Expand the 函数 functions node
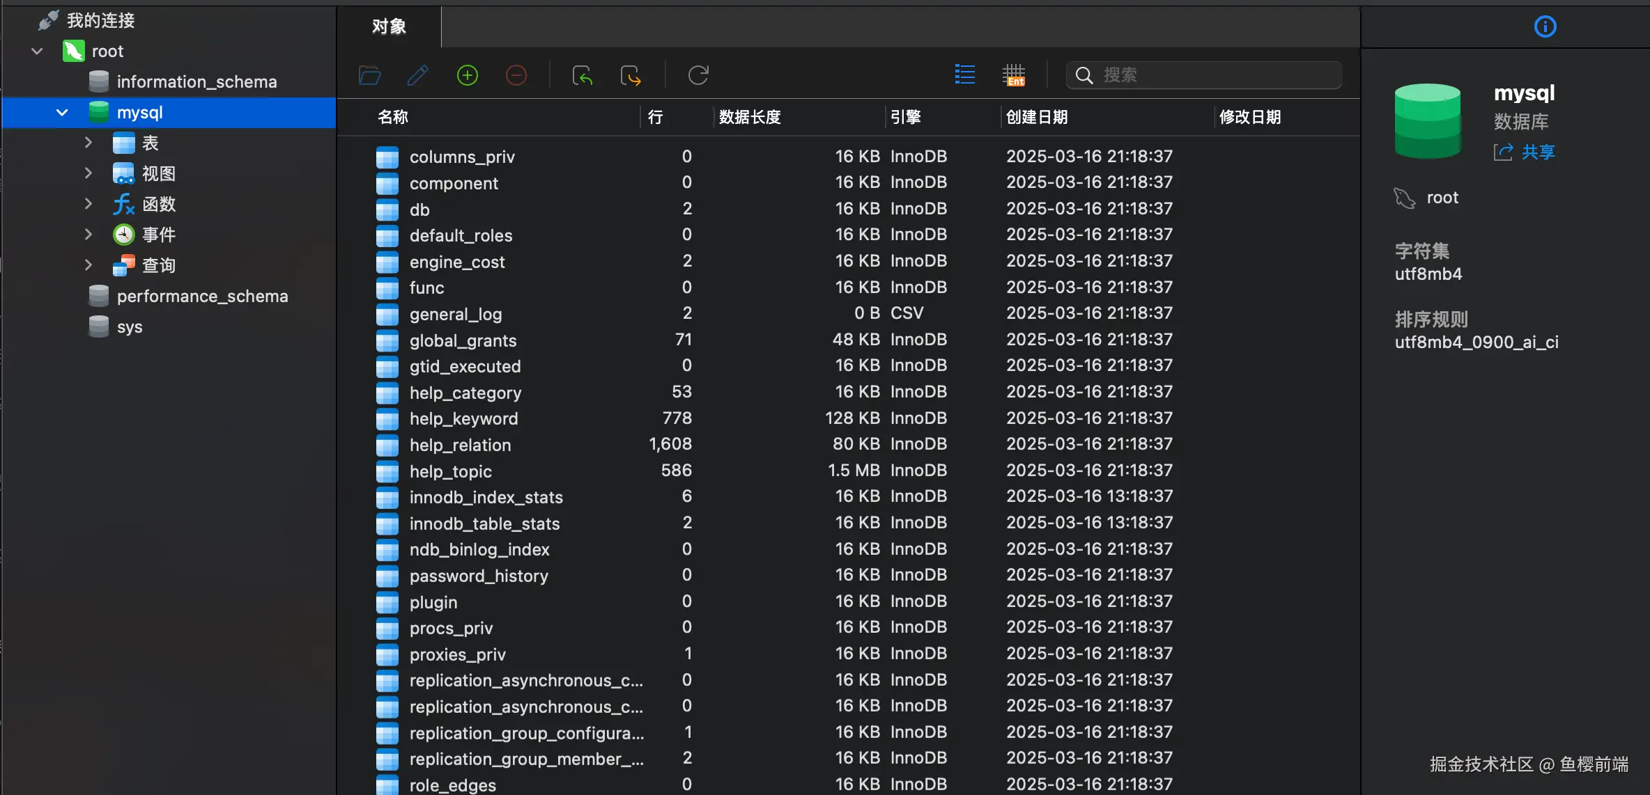Image resolution: width=1650 pixels, height=795 pixels. click(88, 204)
